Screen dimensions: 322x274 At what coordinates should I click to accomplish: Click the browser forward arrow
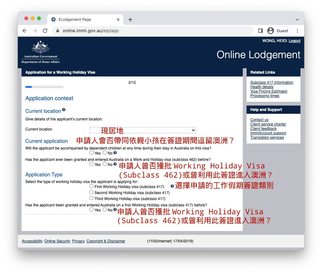tap(35, 31)
